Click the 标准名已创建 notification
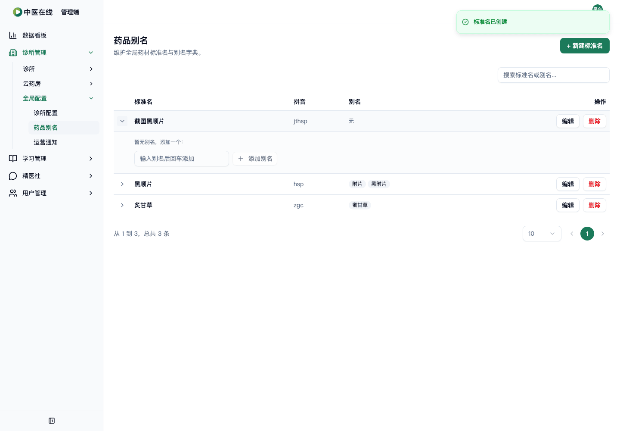This screenshot has width=620, height=431. click(x=533, y=22)
